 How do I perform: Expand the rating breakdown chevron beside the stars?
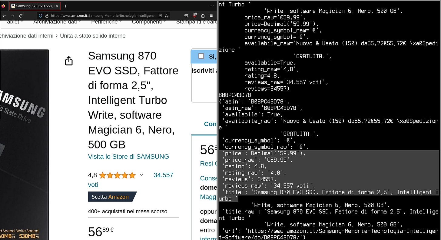141,175
